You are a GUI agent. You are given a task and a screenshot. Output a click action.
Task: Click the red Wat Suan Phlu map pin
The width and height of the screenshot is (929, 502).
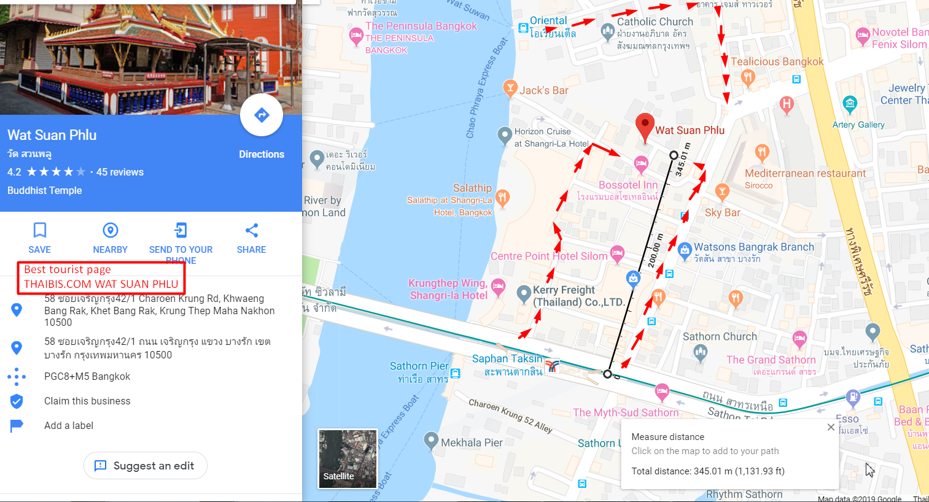[x=644, y=128]
